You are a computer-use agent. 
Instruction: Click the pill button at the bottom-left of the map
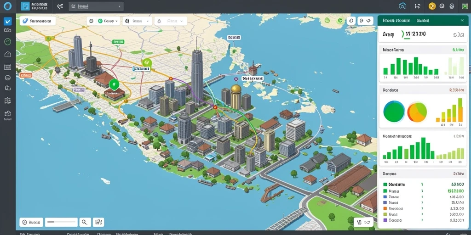coord(31,222)
